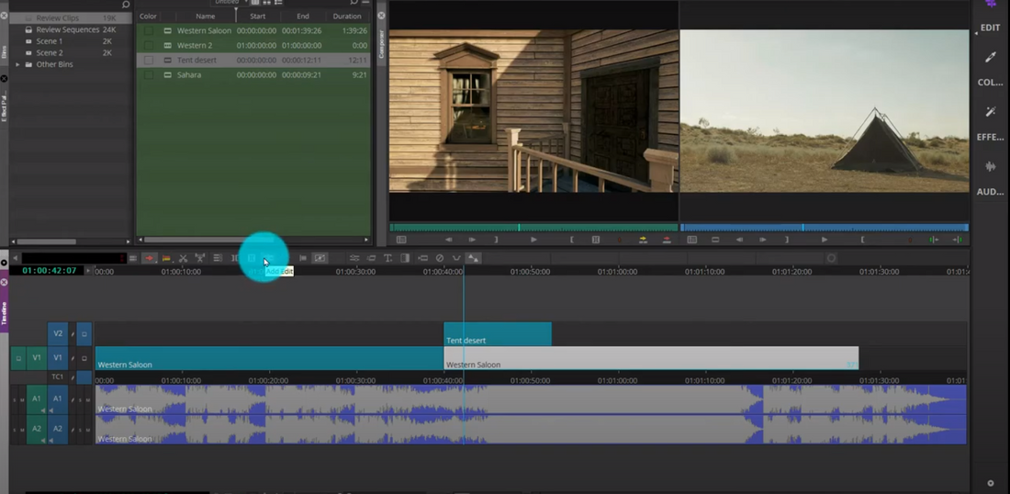Sort the bin by the Start column header
The height and width of the screenshot is (494, 1010).
(x=258, y=17)
